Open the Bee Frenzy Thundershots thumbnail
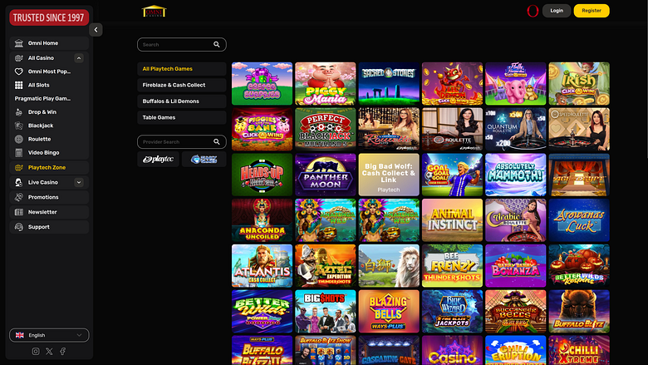Image resolution: width=648 pixels, height=365 pixels. pos(452,266)
